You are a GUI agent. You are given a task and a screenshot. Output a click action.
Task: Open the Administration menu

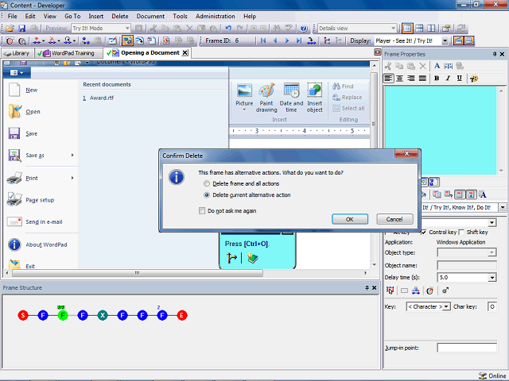click(x=216, y=16)
